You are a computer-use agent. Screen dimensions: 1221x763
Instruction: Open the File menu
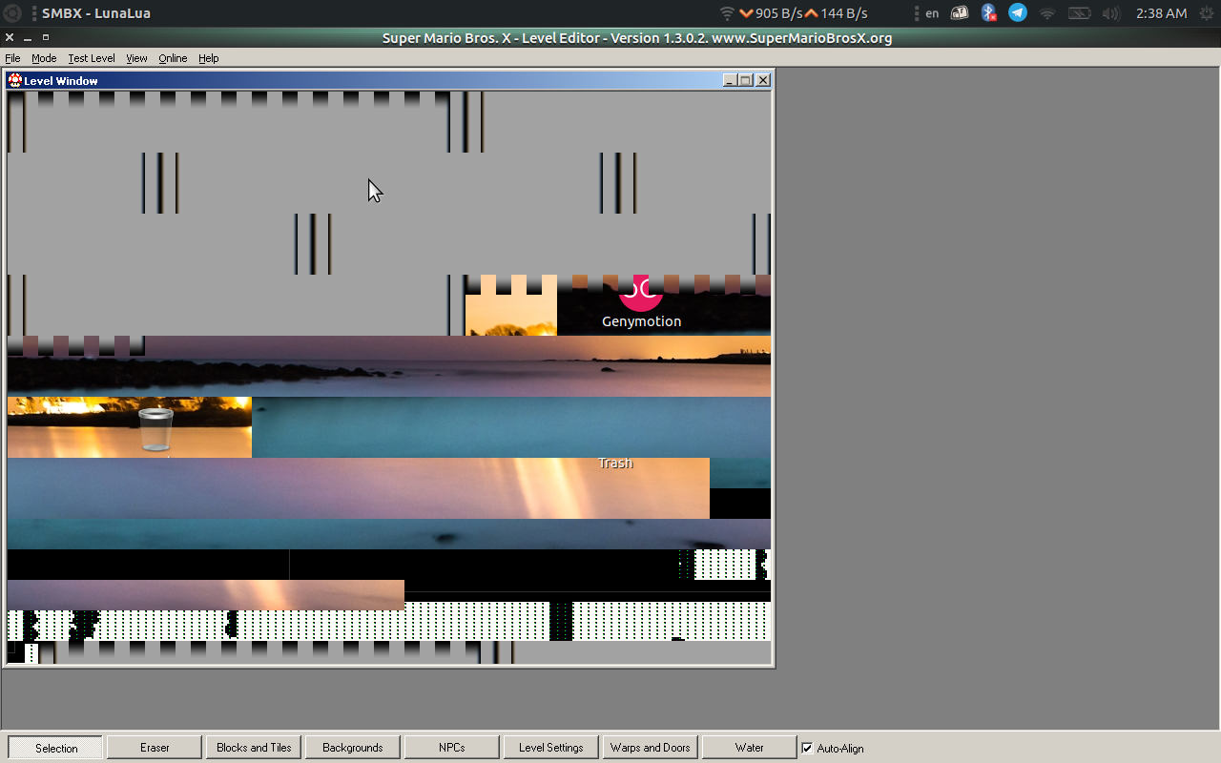click(12, 58)
